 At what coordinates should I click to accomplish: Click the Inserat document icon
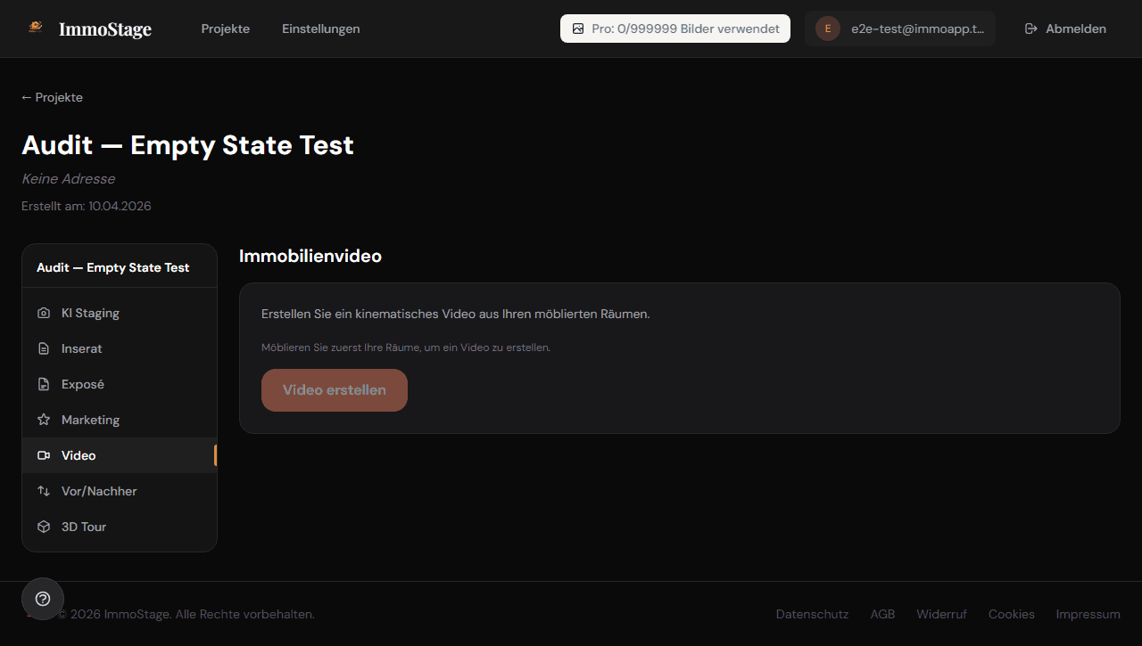click(x=43, y=348)
